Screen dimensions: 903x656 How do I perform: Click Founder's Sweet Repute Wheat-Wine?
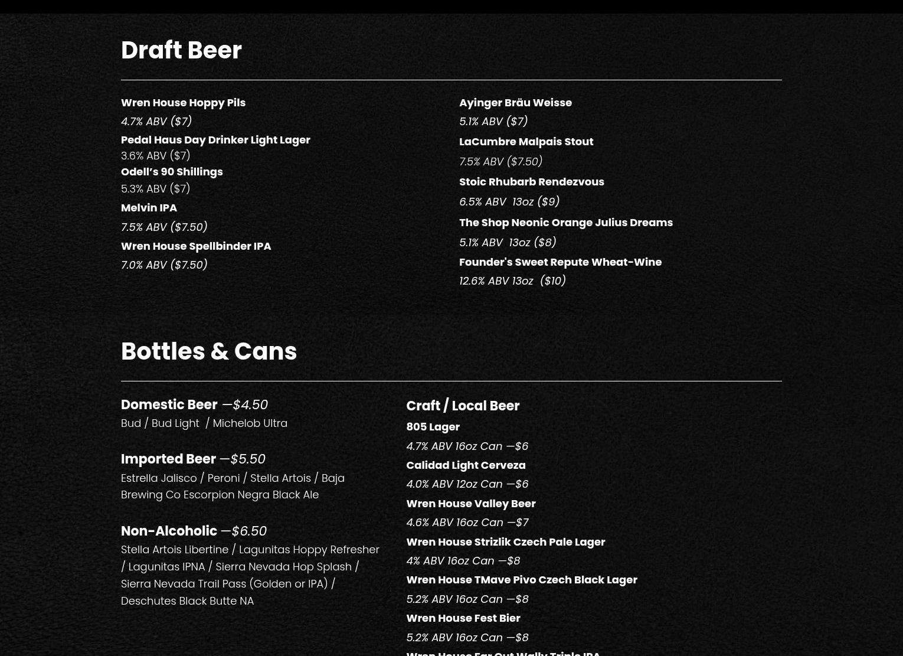point(560,262)
